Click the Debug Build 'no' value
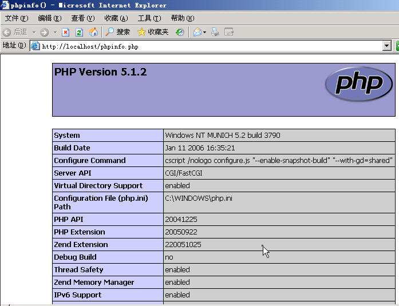Viewport: 399px width, 306px height. 169,257
